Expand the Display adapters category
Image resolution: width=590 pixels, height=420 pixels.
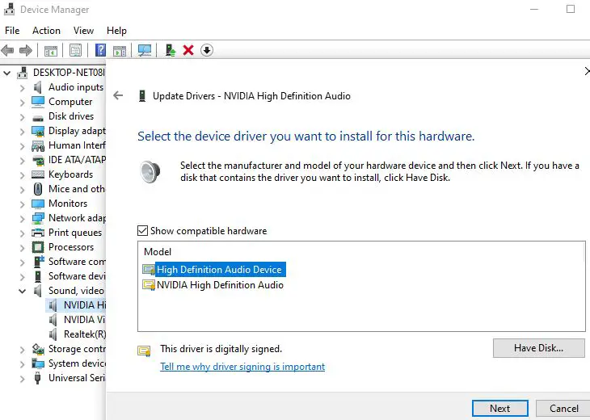pyautogui.click(x=22, y=132)
